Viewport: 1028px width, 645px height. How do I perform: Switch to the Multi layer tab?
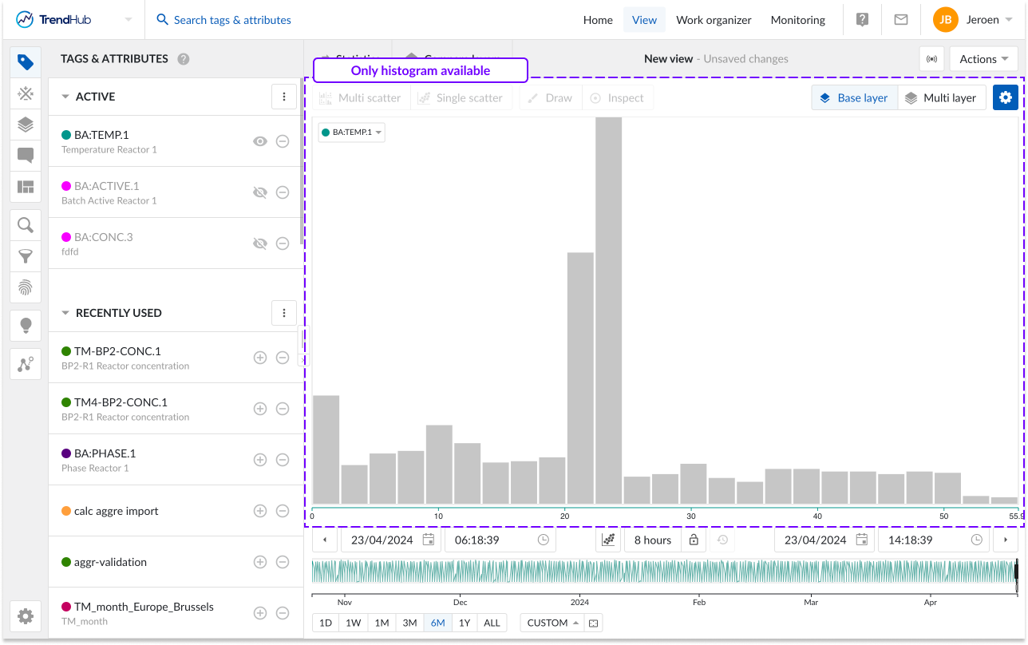point(941,97)
